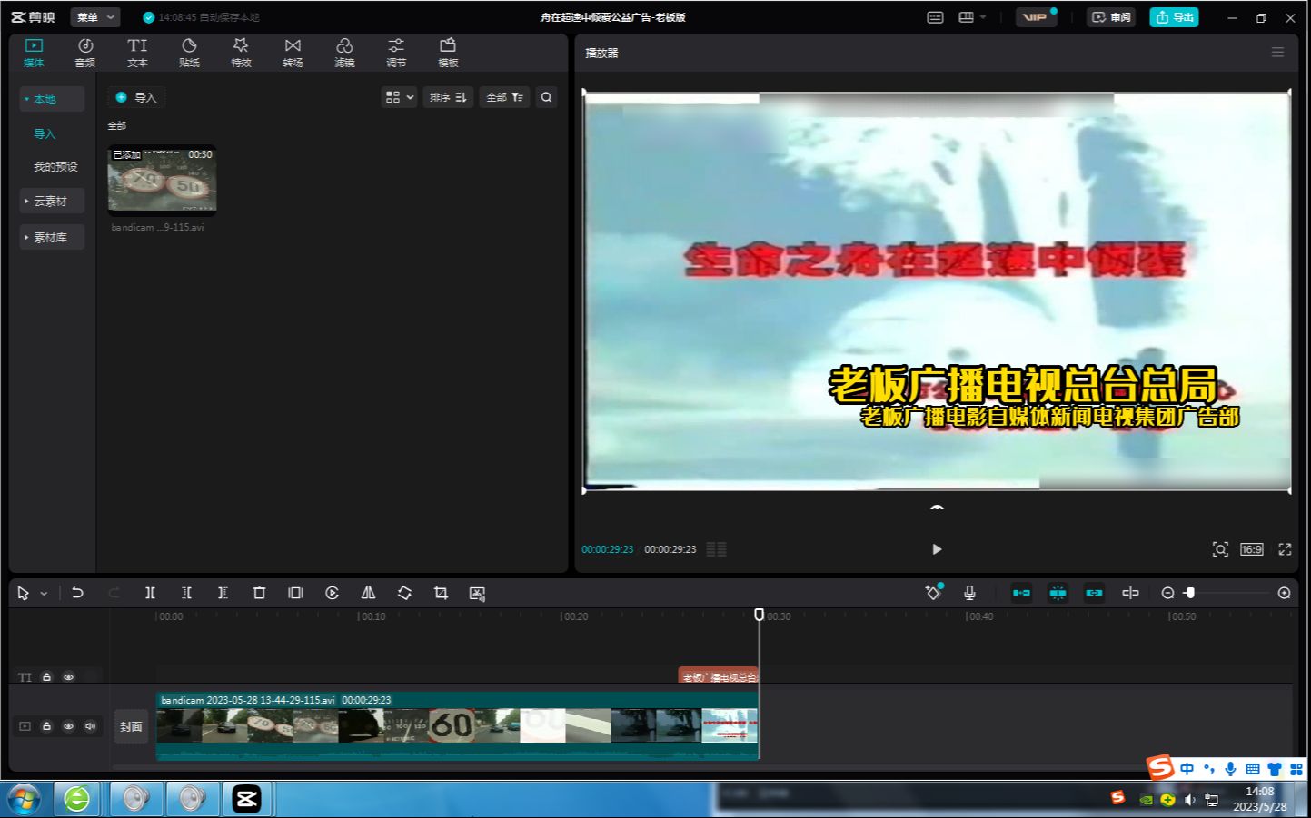Image resolution: width=1311 pixels, height=818 pixels.
Task: Click the media search magnifier icon
Action: point(546,97)
